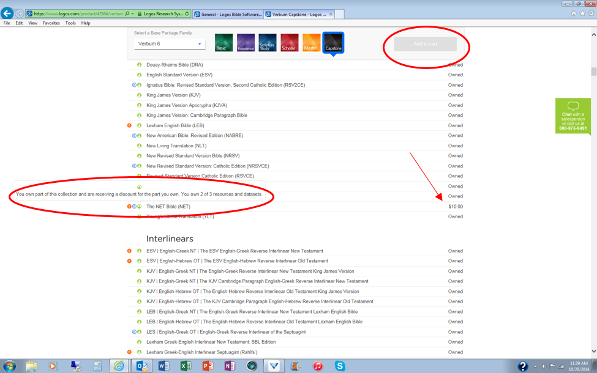Click the greyed Add to cart button
The image size is (597, 373).
tap(426, 44)
